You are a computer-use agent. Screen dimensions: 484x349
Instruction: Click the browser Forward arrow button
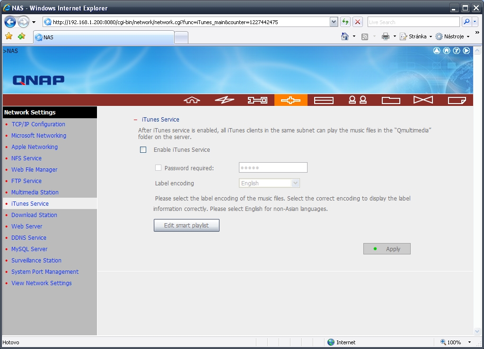[x=23, y=22]
